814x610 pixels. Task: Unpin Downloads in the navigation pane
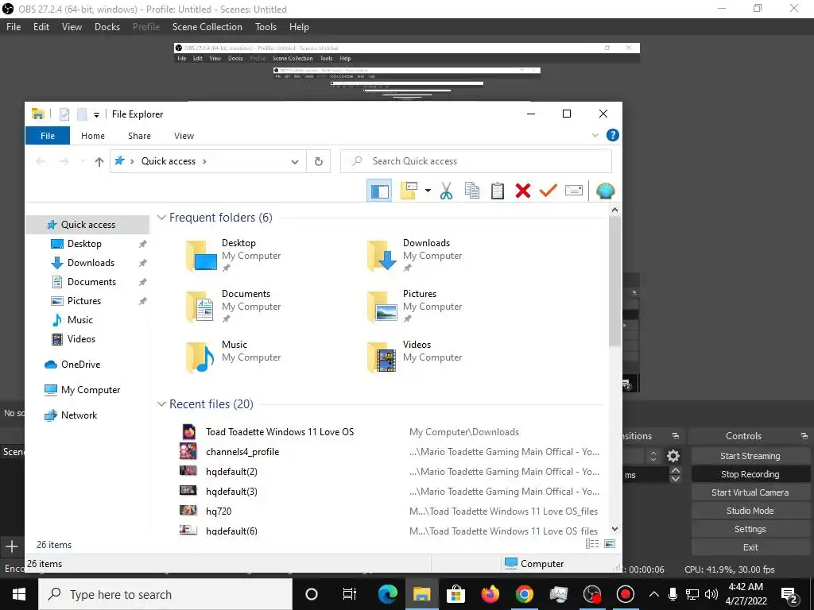coord(142,263)
